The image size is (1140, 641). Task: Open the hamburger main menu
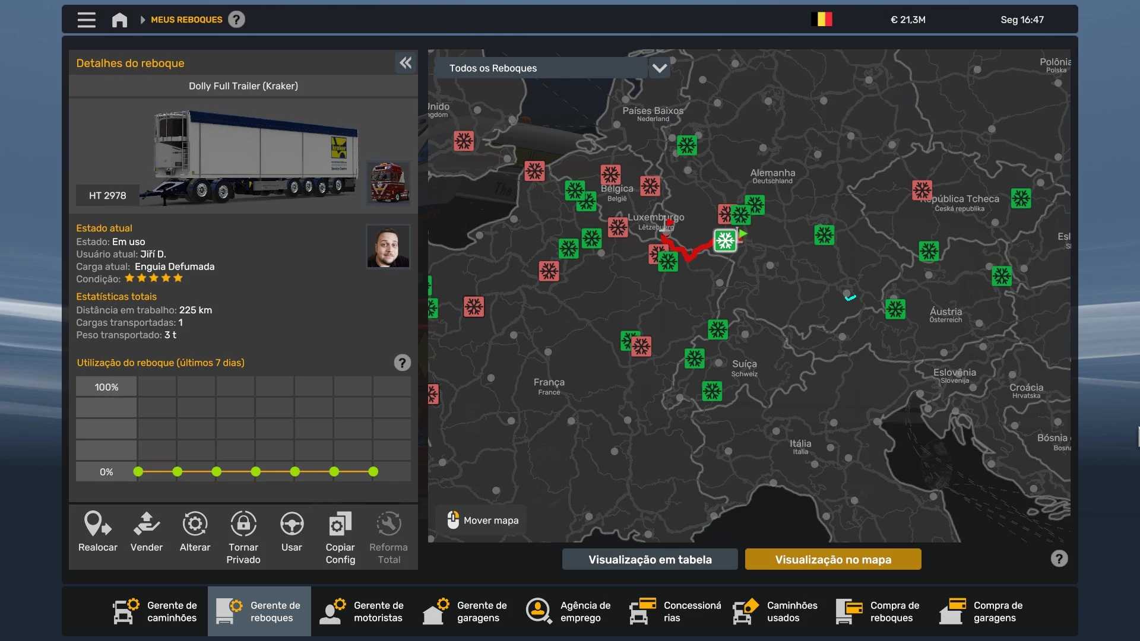click(87, 20)
